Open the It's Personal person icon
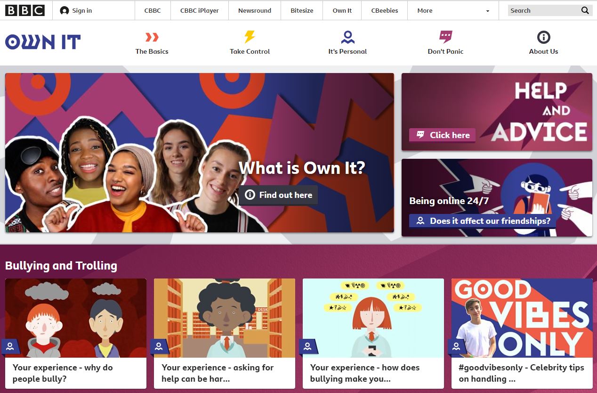Viewport: 597px width, 393px height. 347,37
